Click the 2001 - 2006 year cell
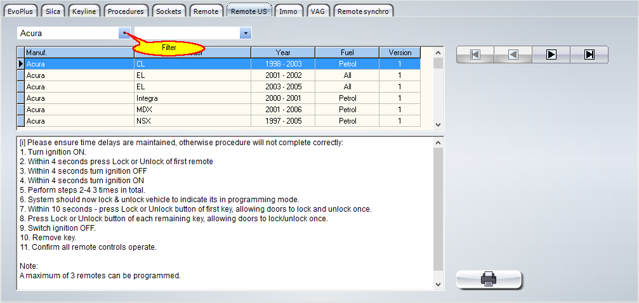 pos(283,110)
